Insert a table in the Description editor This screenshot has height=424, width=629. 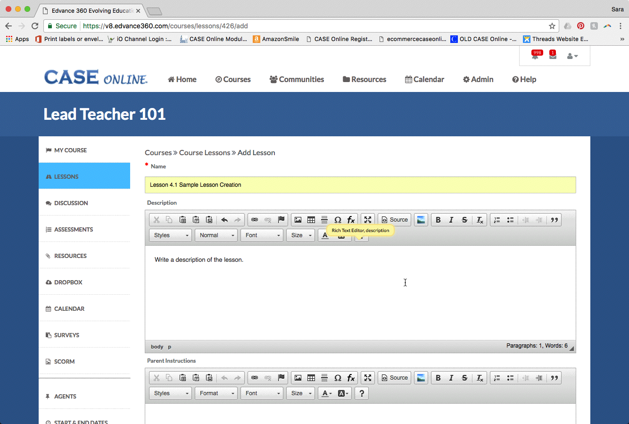click(311, 220)
